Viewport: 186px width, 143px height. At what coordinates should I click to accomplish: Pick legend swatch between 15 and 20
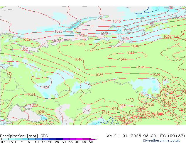click(x=46, y=139)
